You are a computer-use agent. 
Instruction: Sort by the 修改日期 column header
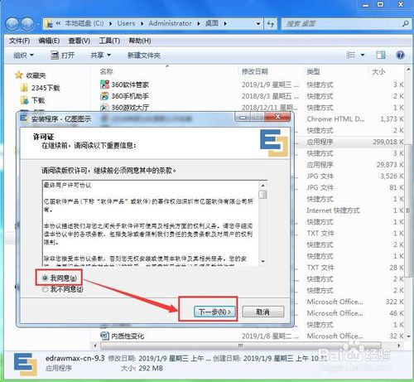(255, 71)
